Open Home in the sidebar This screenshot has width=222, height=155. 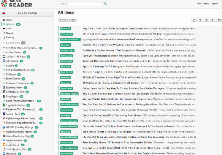[x=9, y=20]
